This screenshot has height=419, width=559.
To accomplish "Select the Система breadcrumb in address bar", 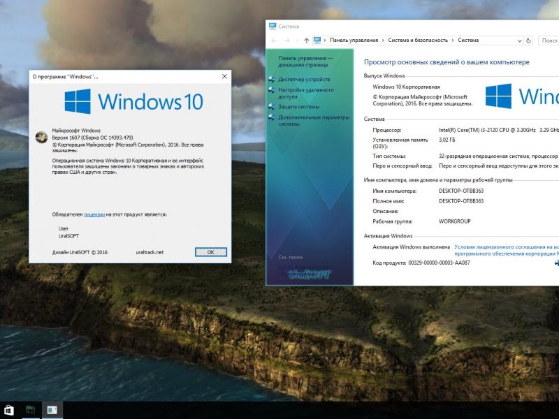I will tap(468, 41).
